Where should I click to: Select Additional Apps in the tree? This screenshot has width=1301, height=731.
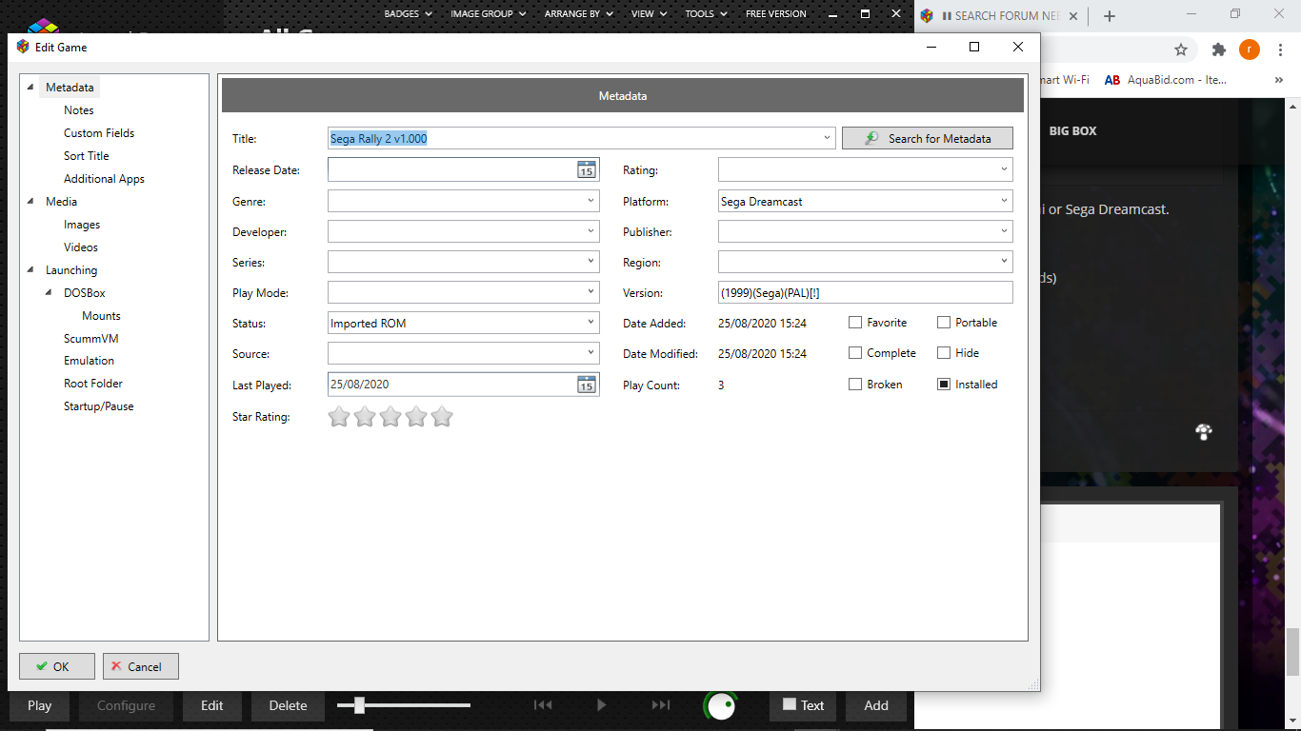104,179
